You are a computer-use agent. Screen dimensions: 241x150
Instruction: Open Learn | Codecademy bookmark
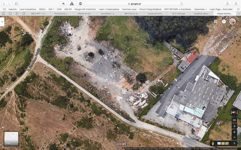[109, 9]
